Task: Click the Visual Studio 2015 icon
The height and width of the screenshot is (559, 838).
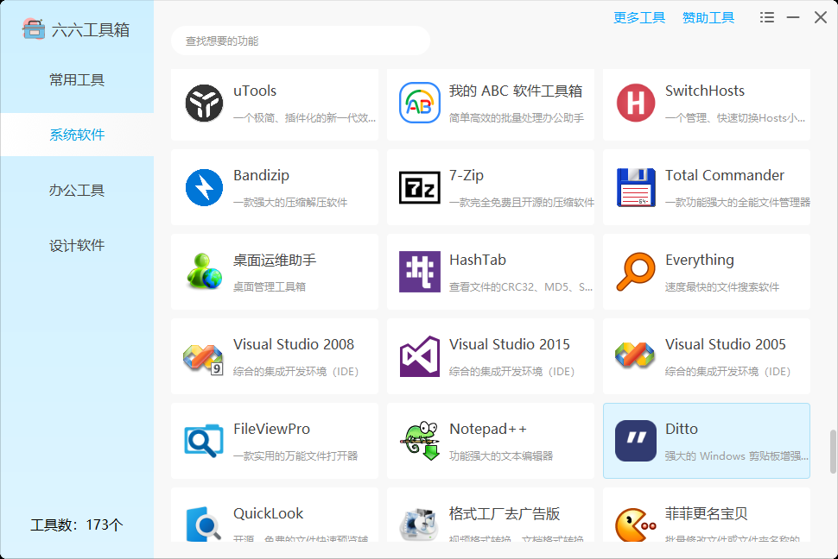Action: [420, 356]
